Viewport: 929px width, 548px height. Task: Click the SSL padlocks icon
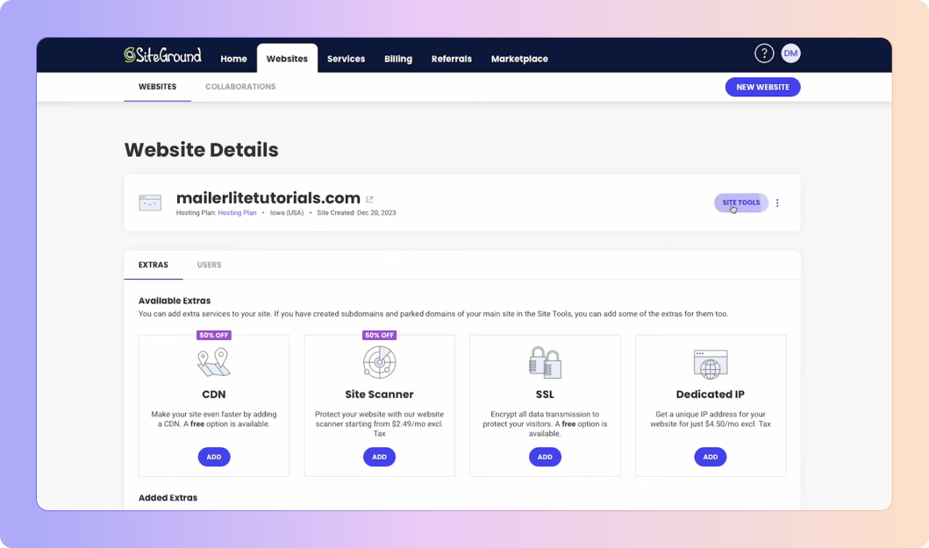(x=545, y=362)
